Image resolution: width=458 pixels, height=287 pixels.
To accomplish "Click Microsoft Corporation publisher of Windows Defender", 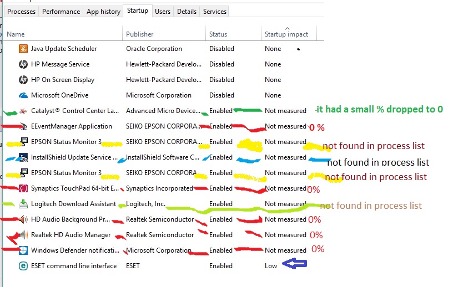I will tap(159, 250).
